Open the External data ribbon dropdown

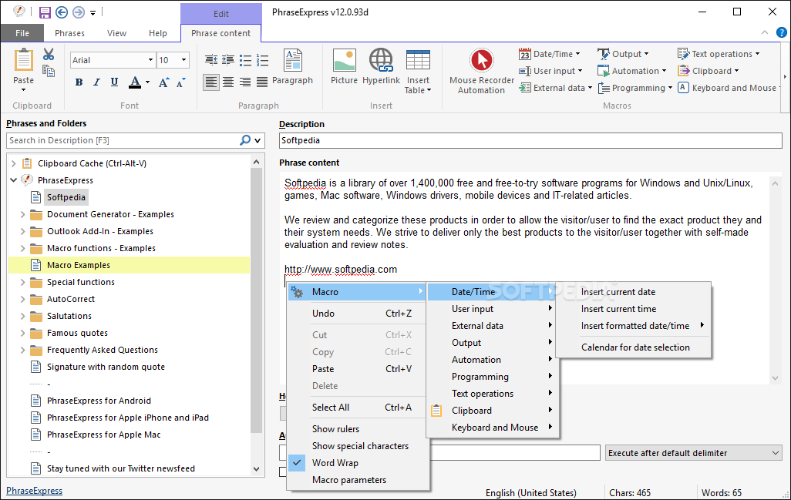click(x=555, y=88)
